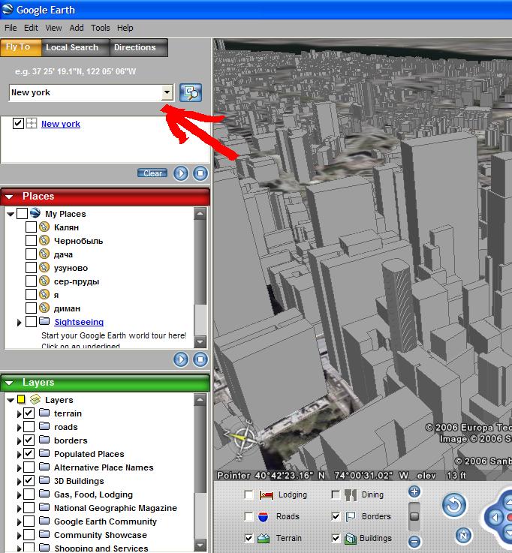This screenshot has height=553, width=512.
Task: Open the Tools menu
Action: (x=101, y=28)
